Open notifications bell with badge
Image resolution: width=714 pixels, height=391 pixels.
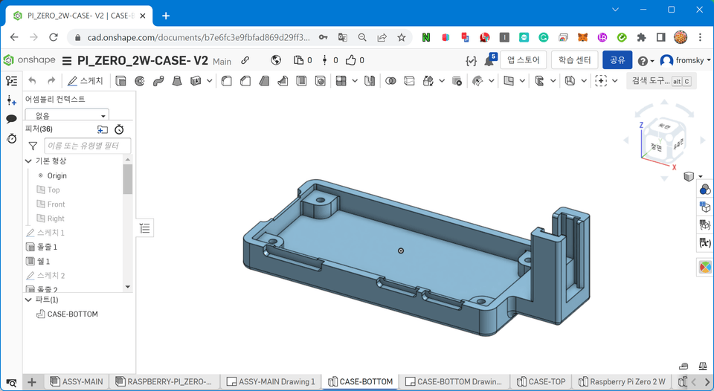tap(489, 61)
